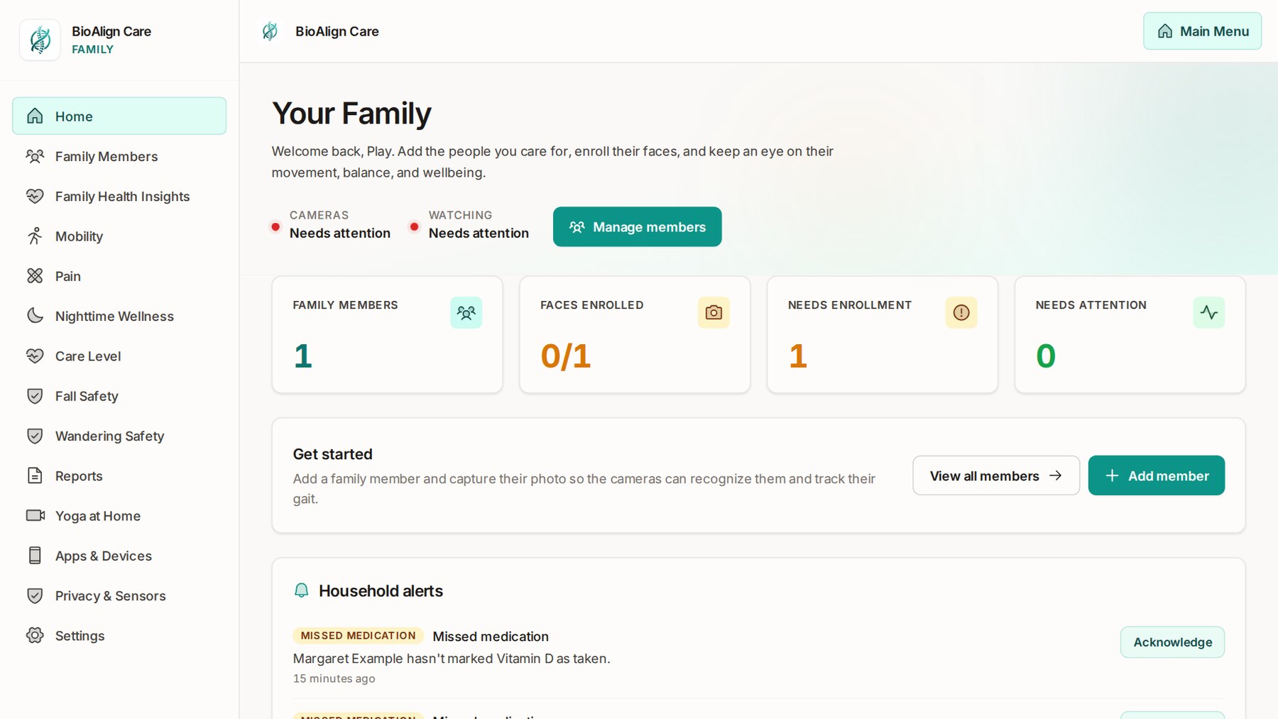Viewport: 1278px width, 719px height.
Task: Click the Home icon in sidebar
Action: click(35, 116)
